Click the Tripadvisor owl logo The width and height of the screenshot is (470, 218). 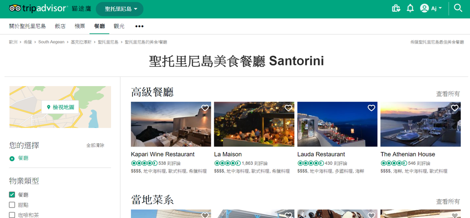15,8
